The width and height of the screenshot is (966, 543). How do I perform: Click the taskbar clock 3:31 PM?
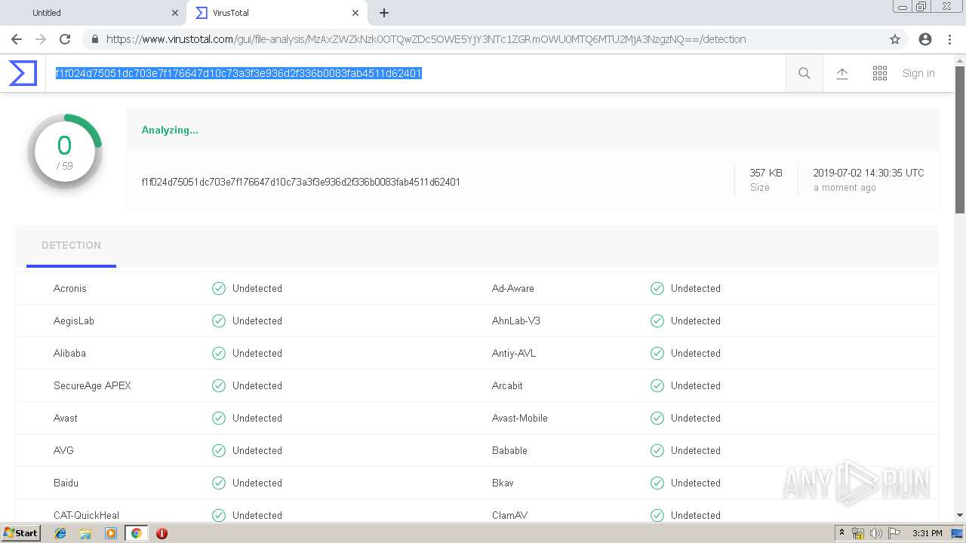[927, 533]
